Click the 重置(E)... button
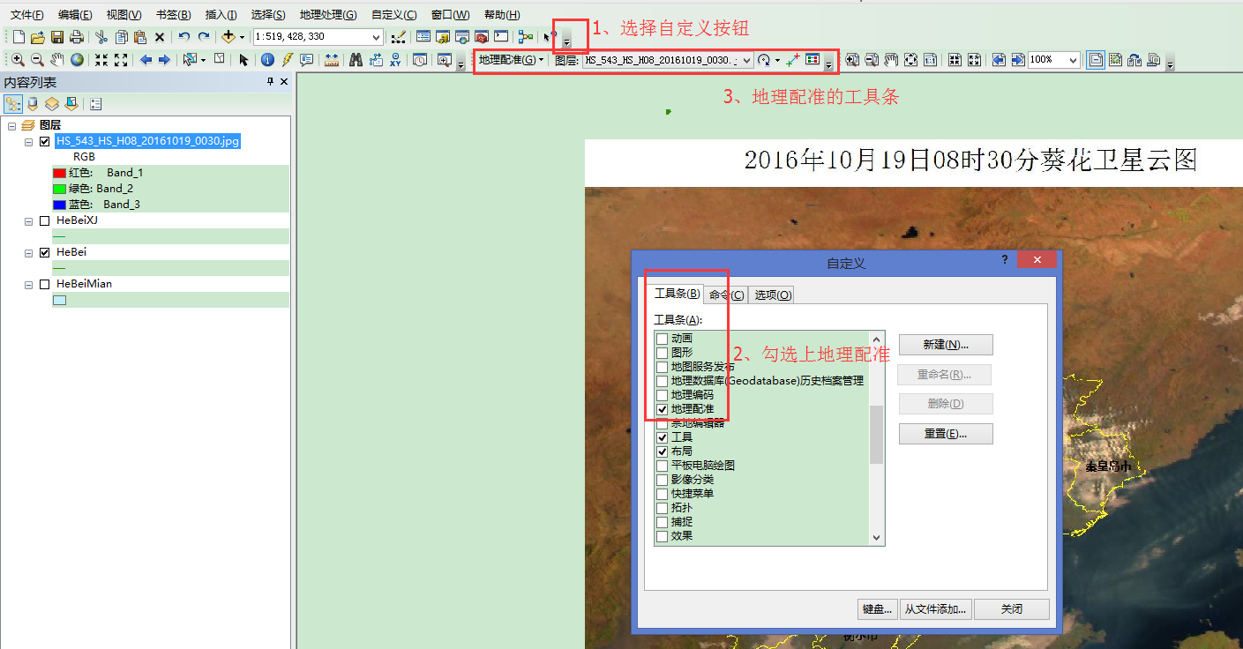The image size is (1243, 649). tap(946, 434)
